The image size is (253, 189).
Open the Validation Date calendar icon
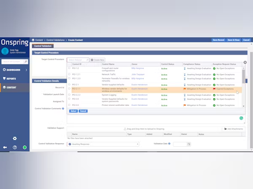(189, 144)
